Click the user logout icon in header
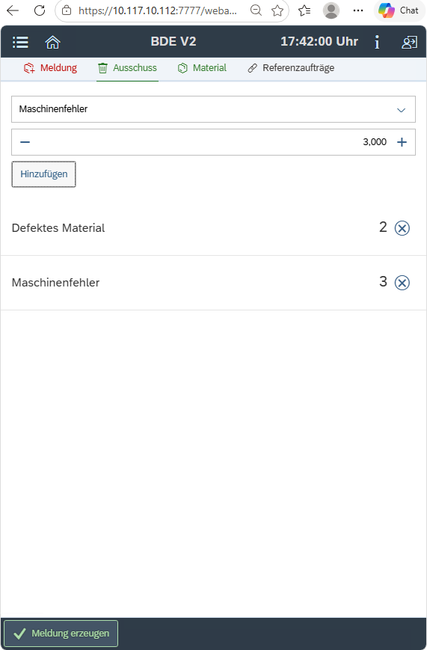This screenshot has height=650, width=427. click(409, 43)
